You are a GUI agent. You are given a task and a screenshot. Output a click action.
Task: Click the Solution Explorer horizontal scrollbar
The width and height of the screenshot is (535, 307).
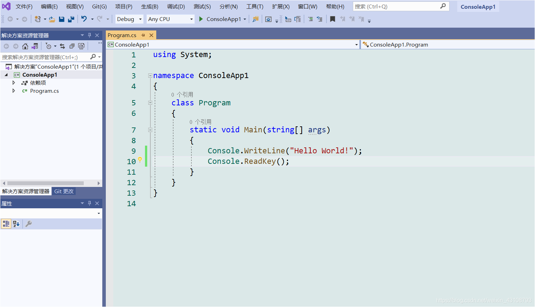pos(46,183)
